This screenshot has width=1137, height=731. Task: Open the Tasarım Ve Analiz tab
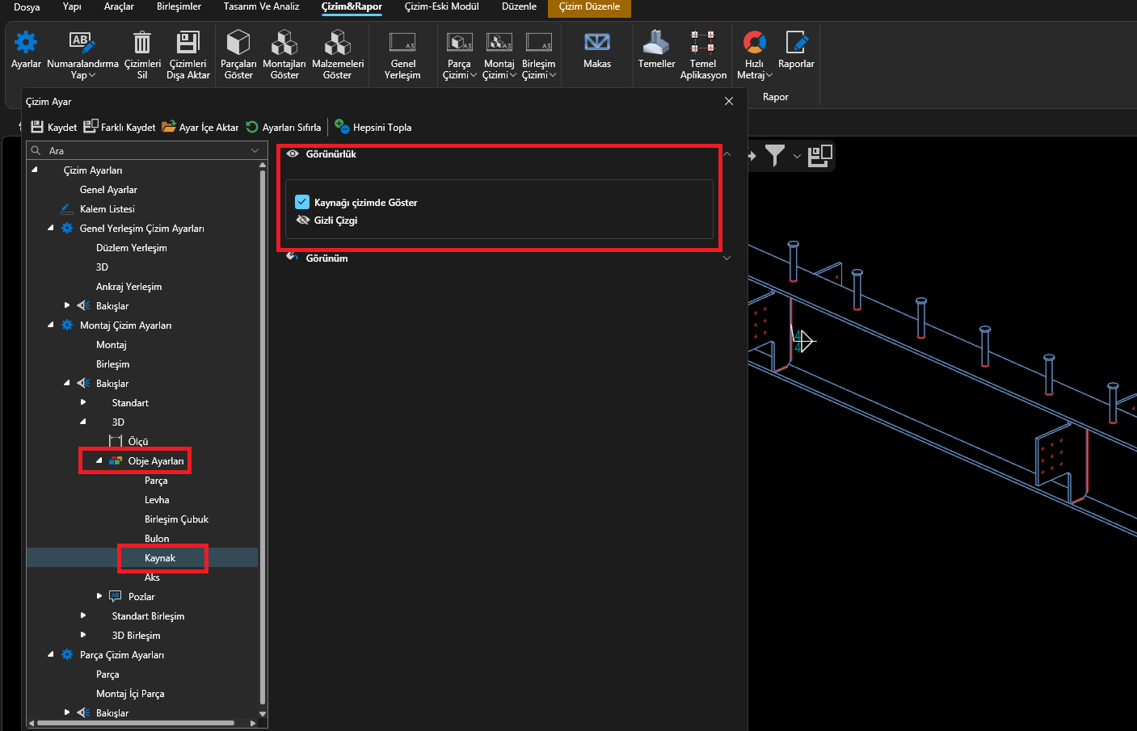click(261, 6)
